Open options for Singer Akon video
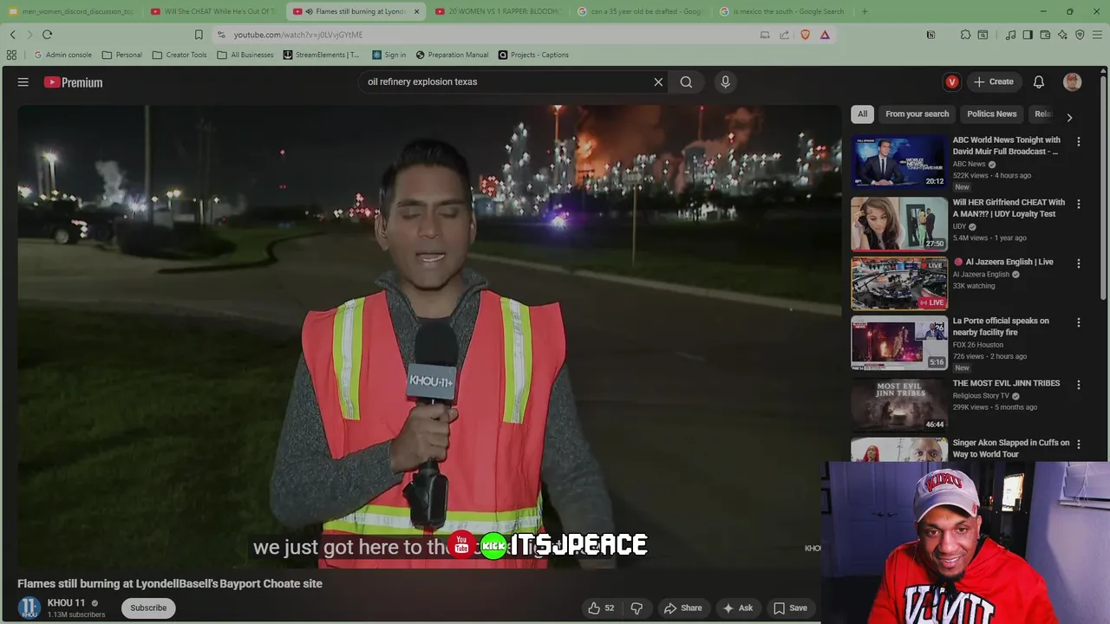The image size is (1110, 624). (1079, 445)
